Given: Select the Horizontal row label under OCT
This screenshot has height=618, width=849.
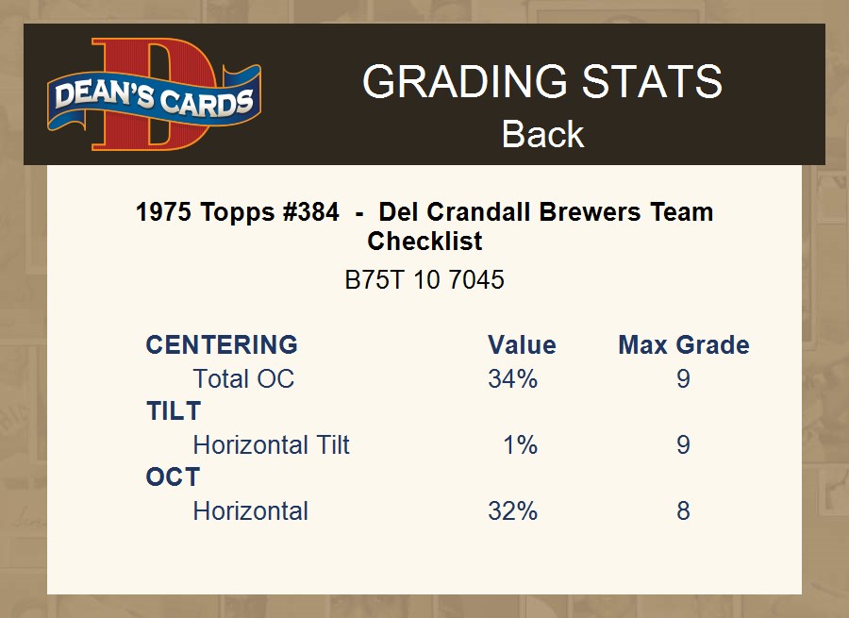Looking at the screenshot, I should [x=250, y=510].
